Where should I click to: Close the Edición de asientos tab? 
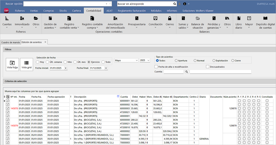[x=45, y=42]
